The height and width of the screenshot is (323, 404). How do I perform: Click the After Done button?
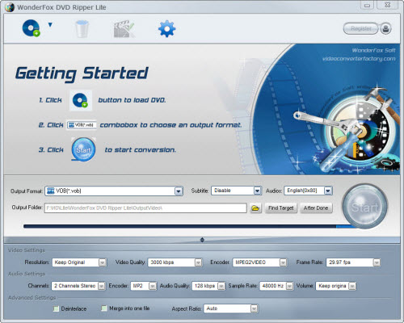tap(316, 208)
